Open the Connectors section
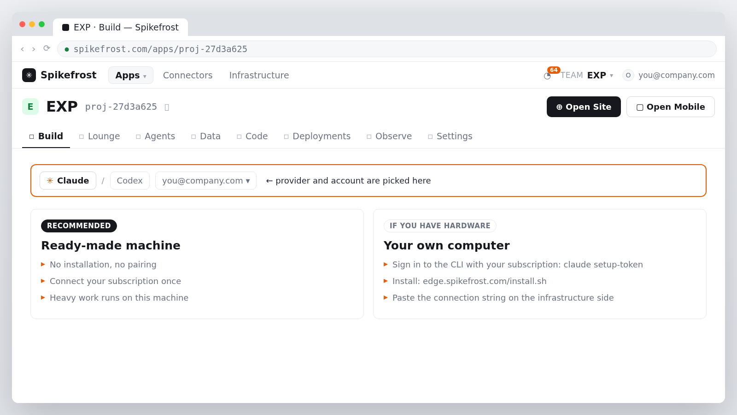Viewport: 737px width, 415px height. click(x=187, y=75)
